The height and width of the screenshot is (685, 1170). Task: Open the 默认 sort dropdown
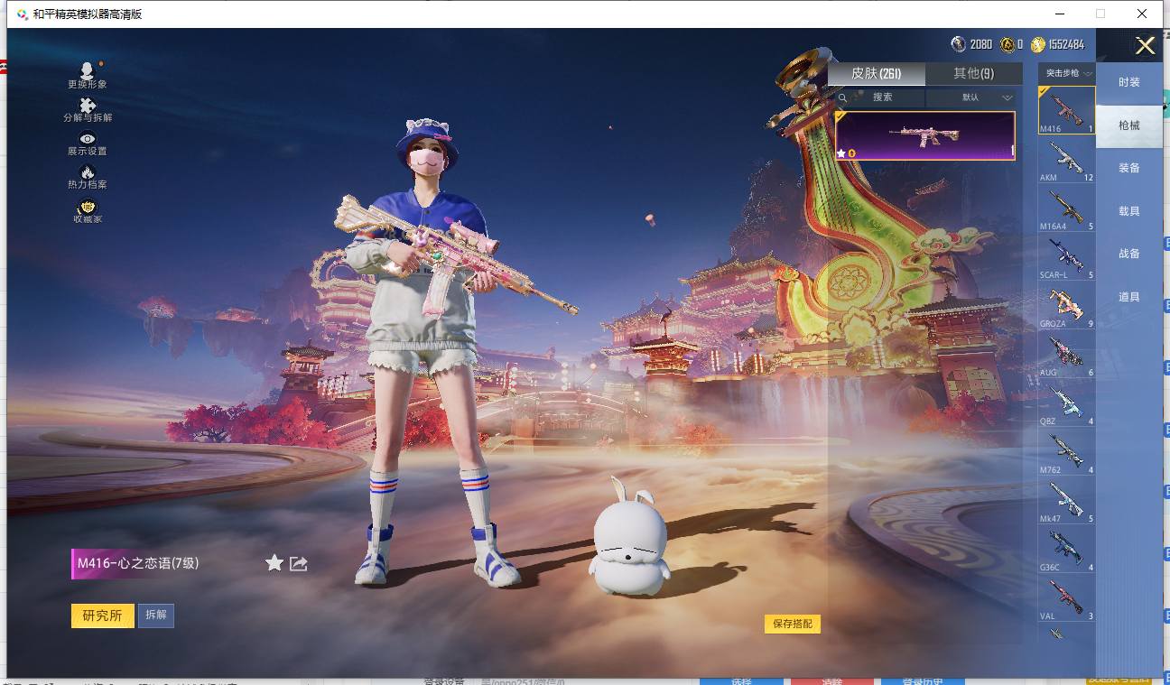(974, 97)
